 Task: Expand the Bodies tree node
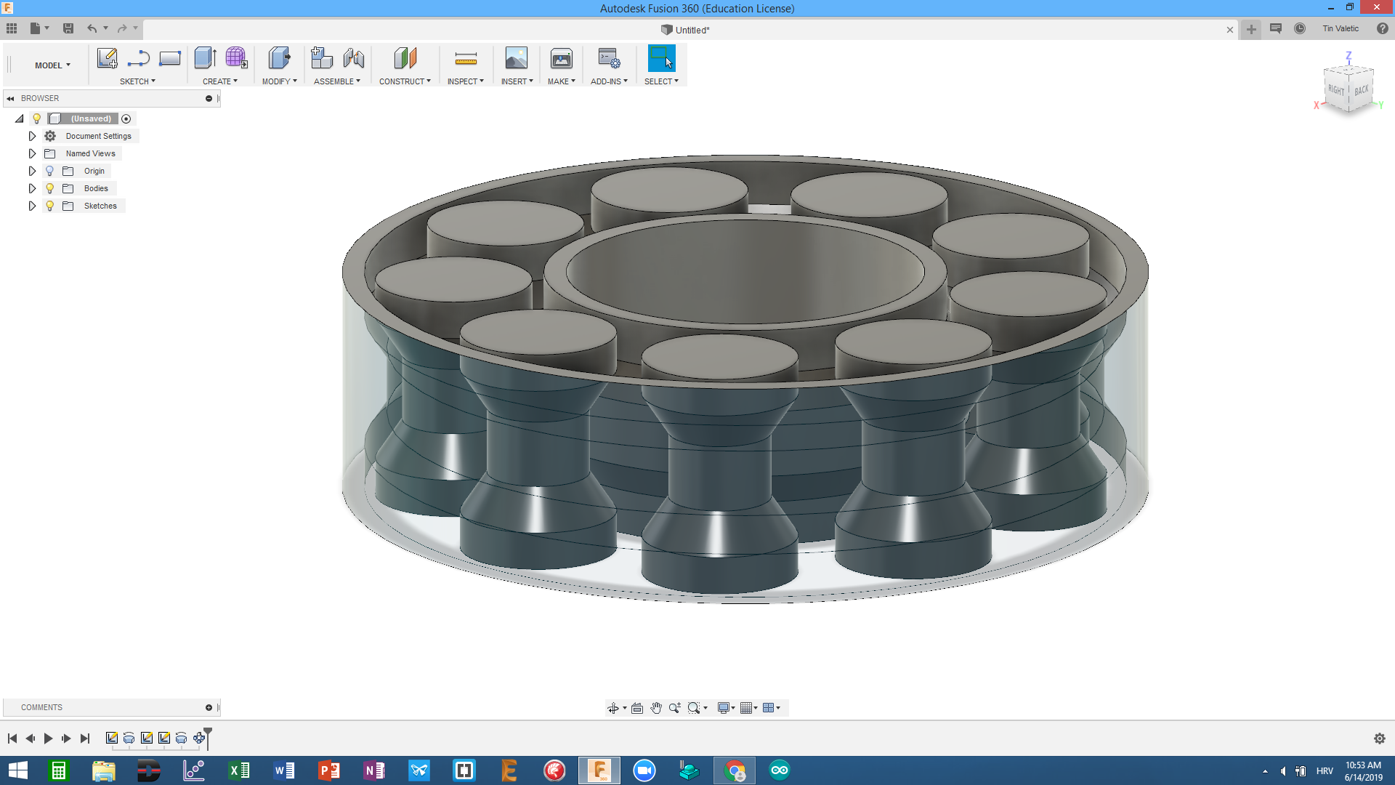click(32, 188)
